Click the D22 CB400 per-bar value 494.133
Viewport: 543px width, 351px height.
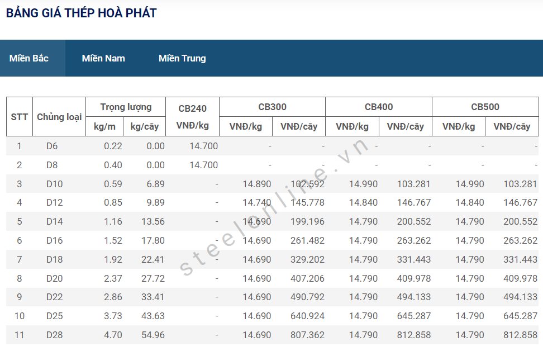[x=414, y=297]
